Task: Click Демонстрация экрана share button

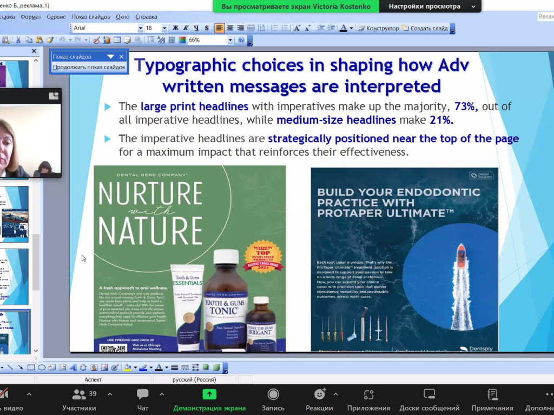Action: 209,400
